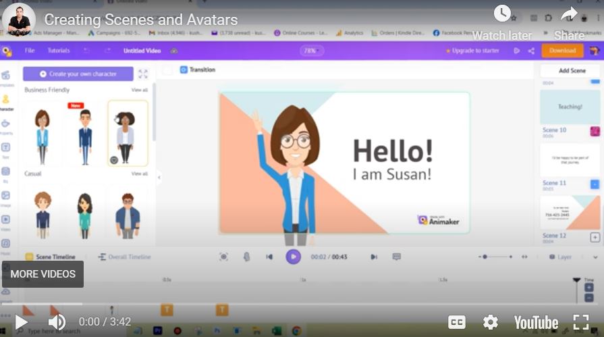Click the MORE VIDEOS button
Viewport: 604px width, 337px height.
43,274
